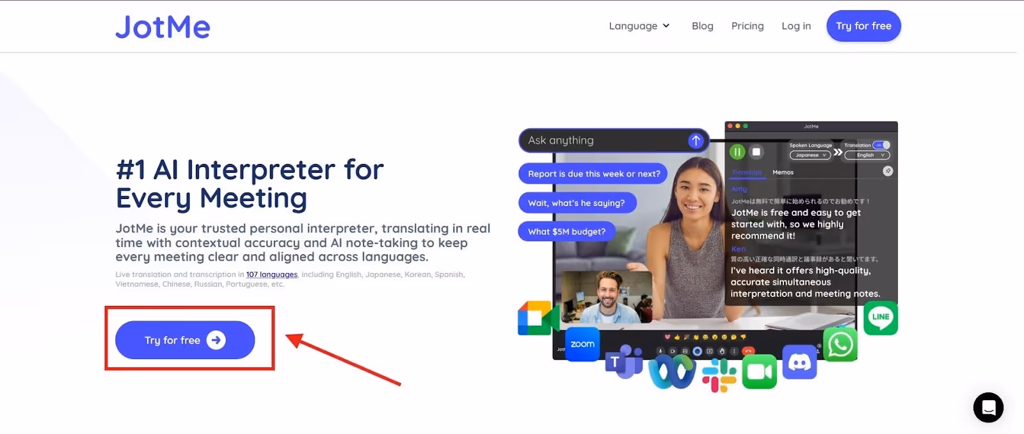1024x434 pixels.
Task: Select the "What $5M budget?" suggestion
Action: 566,231
